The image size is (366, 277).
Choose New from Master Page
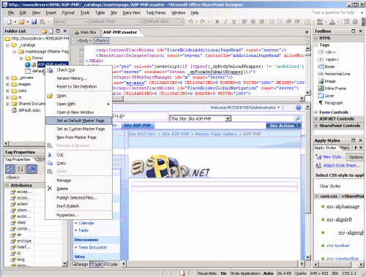(78, 137)
